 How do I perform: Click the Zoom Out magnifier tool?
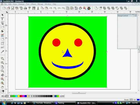(2, 71)
